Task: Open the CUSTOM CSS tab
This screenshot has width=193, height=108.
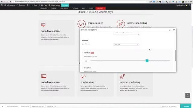Action: point(52,106)
